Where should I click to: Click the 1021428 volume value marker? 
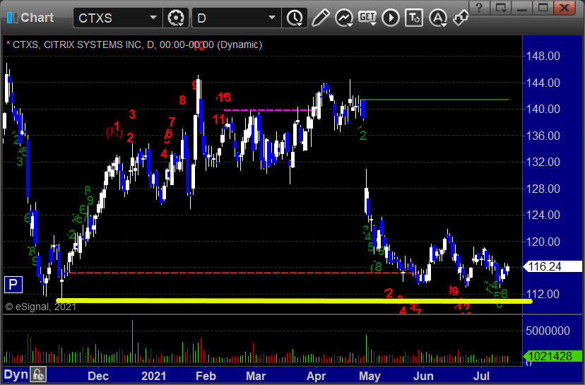click(552, 356)
